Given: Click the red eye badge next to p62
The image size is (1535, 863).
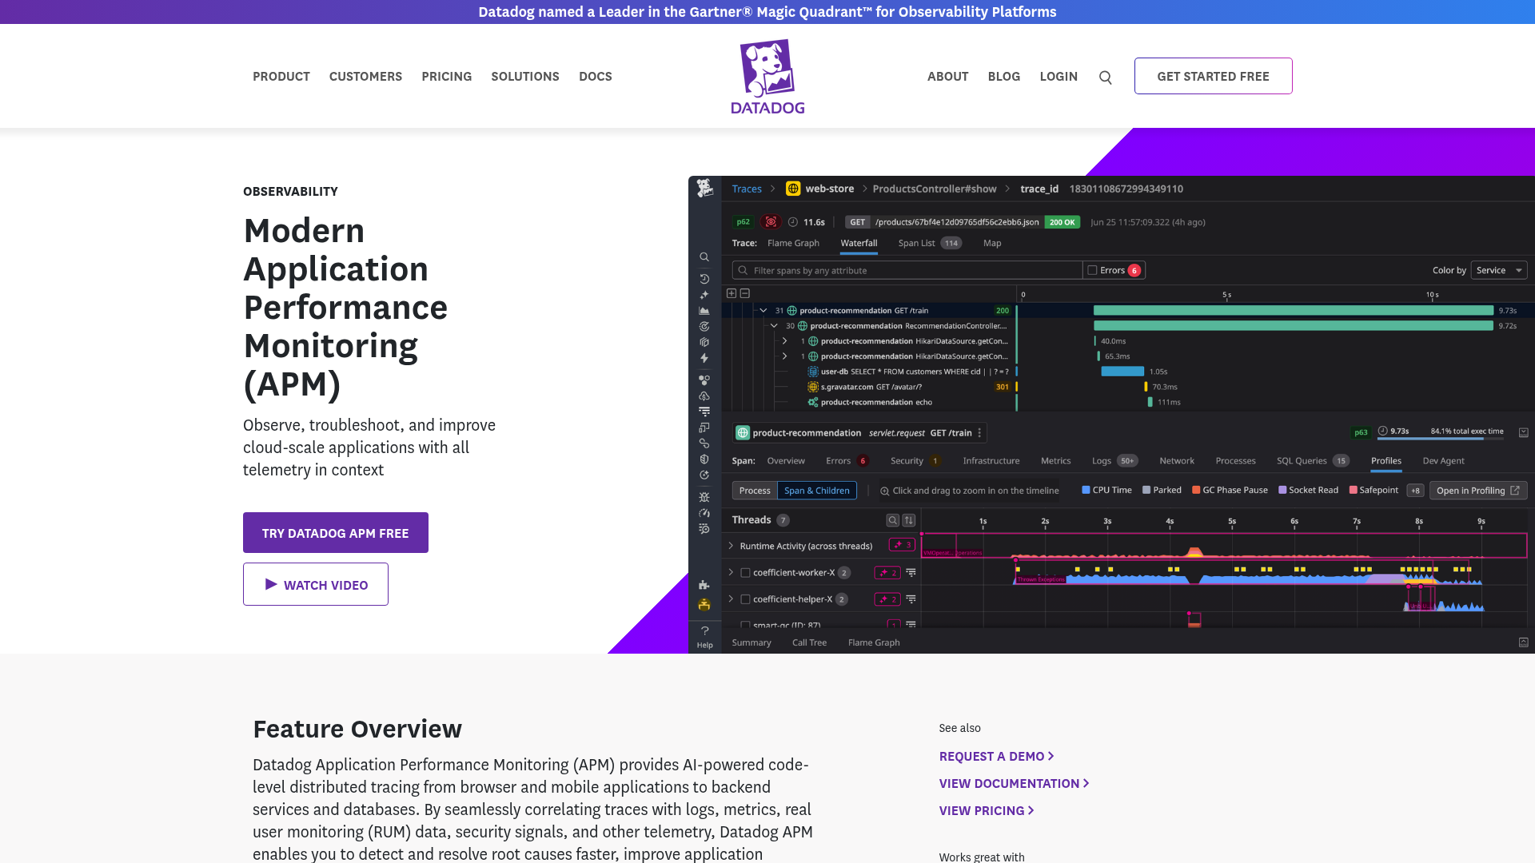Looking at the screenshot, I should coord(771,222).
